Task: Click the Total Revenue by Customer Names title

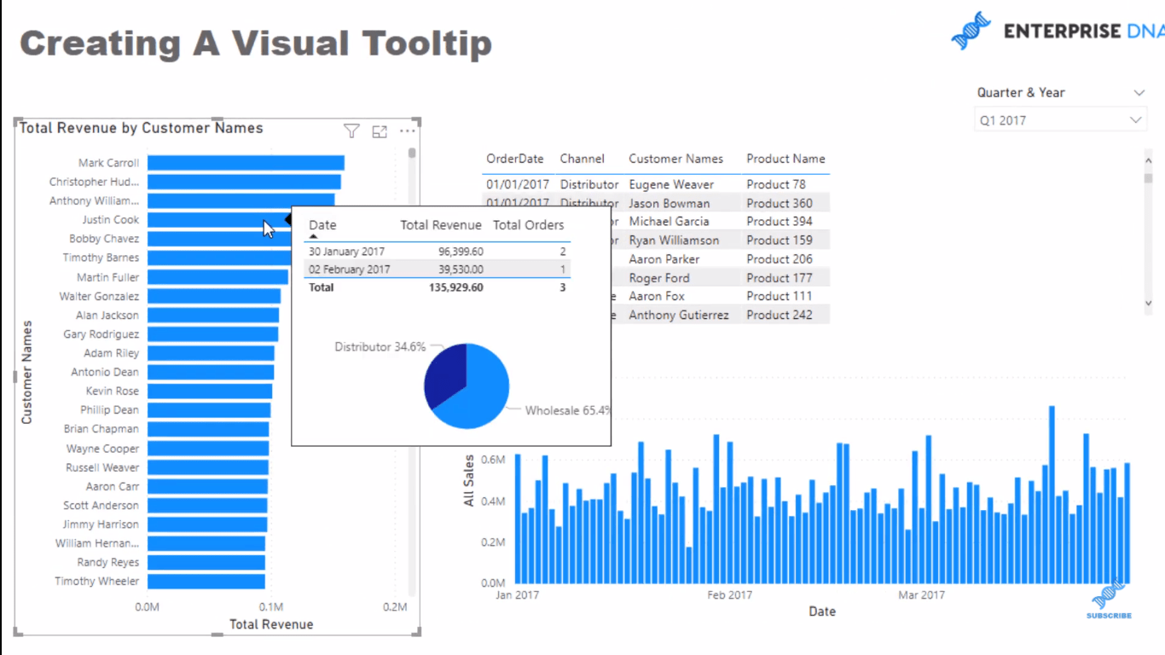Action: click(x=141, y=129)
